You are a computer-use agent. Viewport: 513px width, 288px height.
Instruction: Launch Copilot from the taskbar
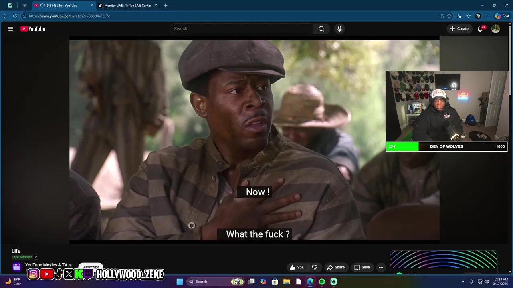point(263,282)
